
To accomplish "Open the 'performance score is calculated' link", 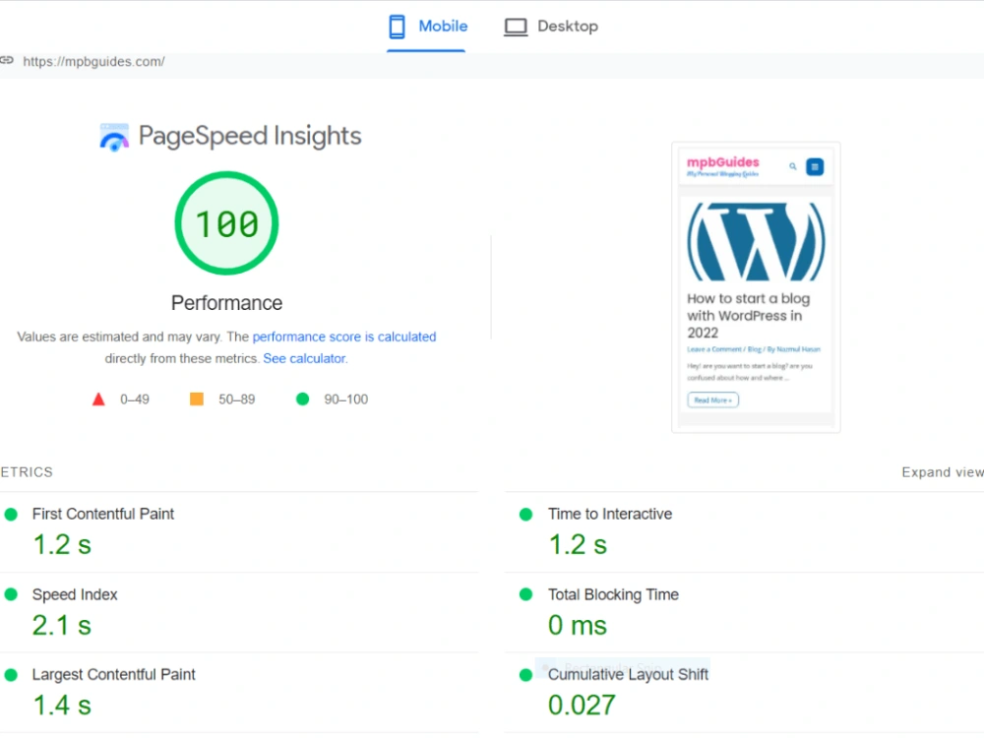I will (x=343, y=337).
